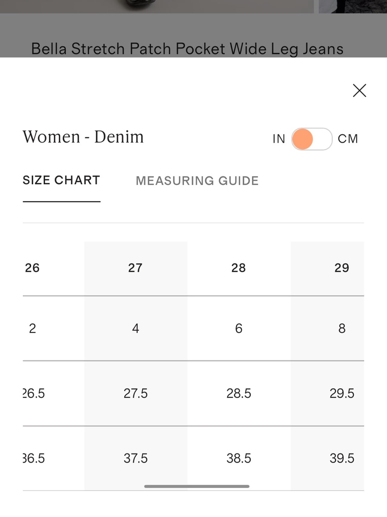Select size 28 column header

coord(239,268)
